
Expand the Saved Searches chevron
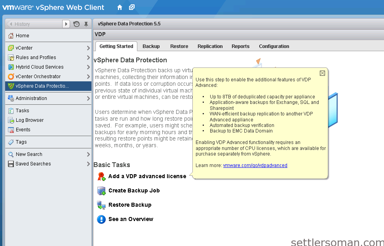[x=88, y=164]
